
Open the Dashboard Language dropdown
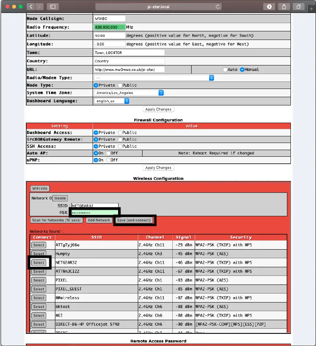(111, 101)
